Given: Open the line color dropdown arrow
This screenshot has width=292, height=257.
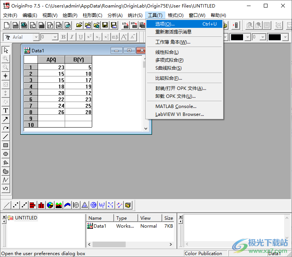Looking at the screenshot, I should pyautogui.click(x=248, y=37).
